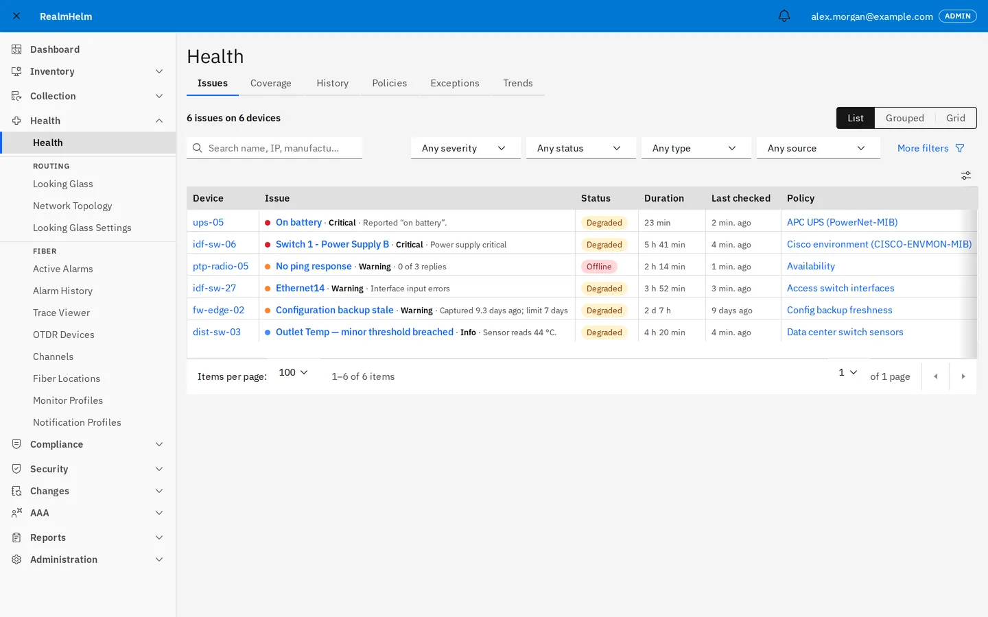Click the ADMIN badge
The width and height of the screenshot is (988, 617).
(957, 16)
